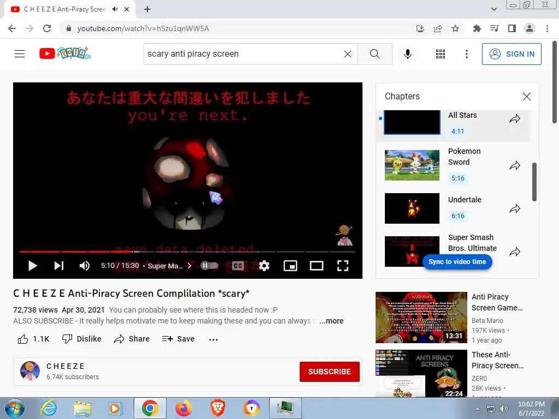This screenshot has height=419, width=559.
Task: Open YouTube apps grid
Action: (x=441, y=54)
